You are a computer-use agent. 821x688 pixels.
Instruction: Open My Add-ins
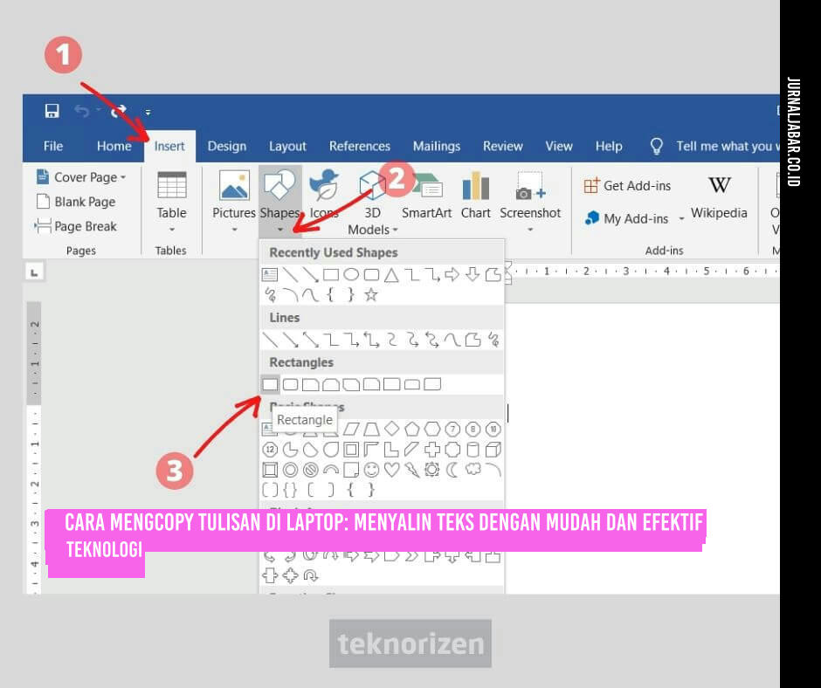[x=626, y=218]
